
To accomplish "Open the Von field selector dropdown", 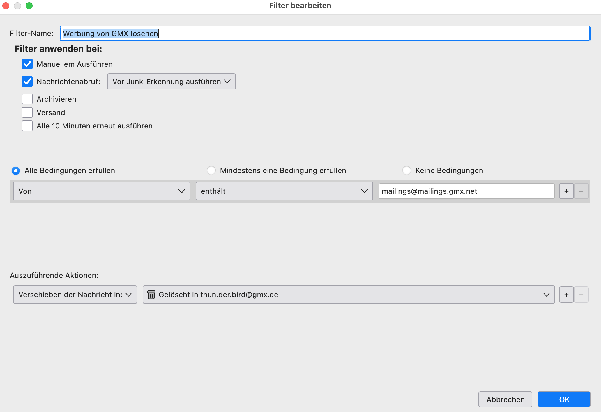I will coord(102,191).
